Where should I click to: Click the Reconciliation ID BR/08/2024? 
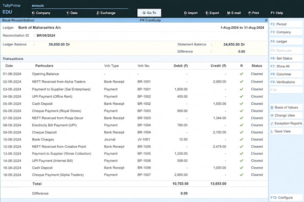point(46,35)
